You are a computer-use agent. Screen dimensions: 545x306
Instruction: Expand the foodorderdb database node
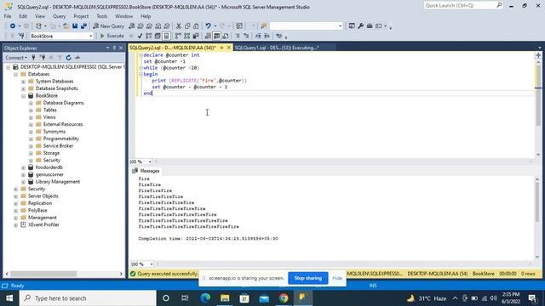pyautogui.click(x=23, y=168)
